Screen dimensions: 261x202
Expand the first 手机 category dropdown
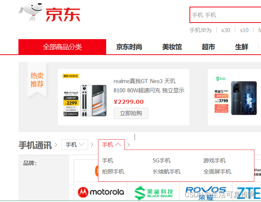[75, 145]
